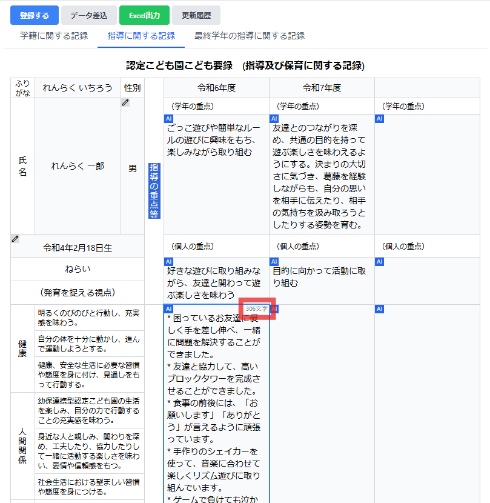
Task: Click the pencil edit icon next to 性別
Action: pyautogui.click(x=125, y=102)
